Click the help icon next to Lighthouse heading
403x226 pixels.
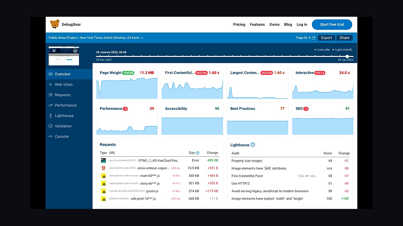(253, 145)
